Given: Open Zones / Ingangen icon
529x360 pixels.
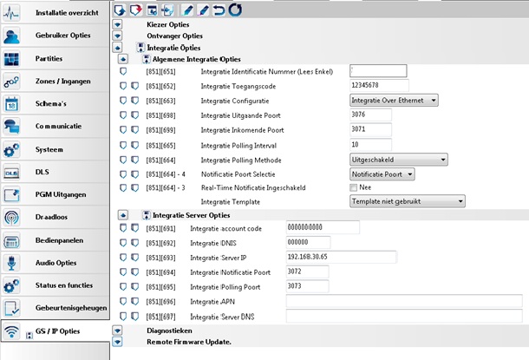Looking at the screenshot, I should [x=11, y=82].
